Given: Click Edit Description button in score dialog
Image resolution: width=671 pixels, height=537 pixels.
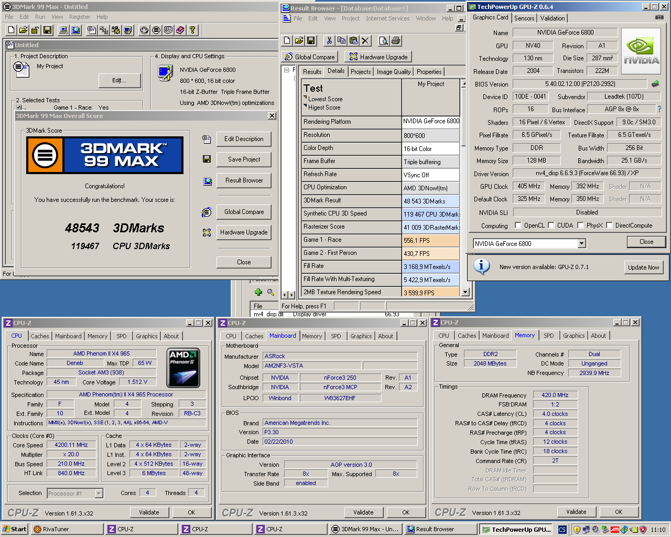Looking at the screenshot, I should 244,139.
